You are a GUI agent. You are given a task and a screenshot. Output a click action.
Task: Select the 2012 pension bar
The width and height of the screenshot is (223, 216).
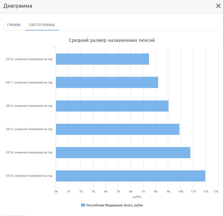point(112,106)
